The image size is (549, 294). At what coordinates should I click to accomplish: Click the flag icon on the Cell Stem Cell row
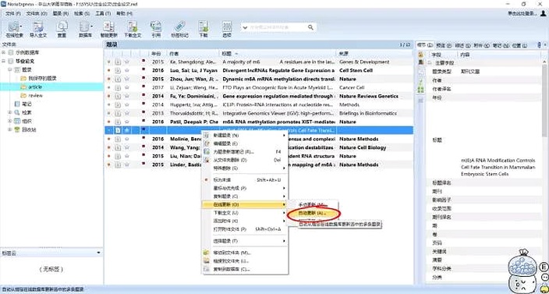[x=143, y=70]
